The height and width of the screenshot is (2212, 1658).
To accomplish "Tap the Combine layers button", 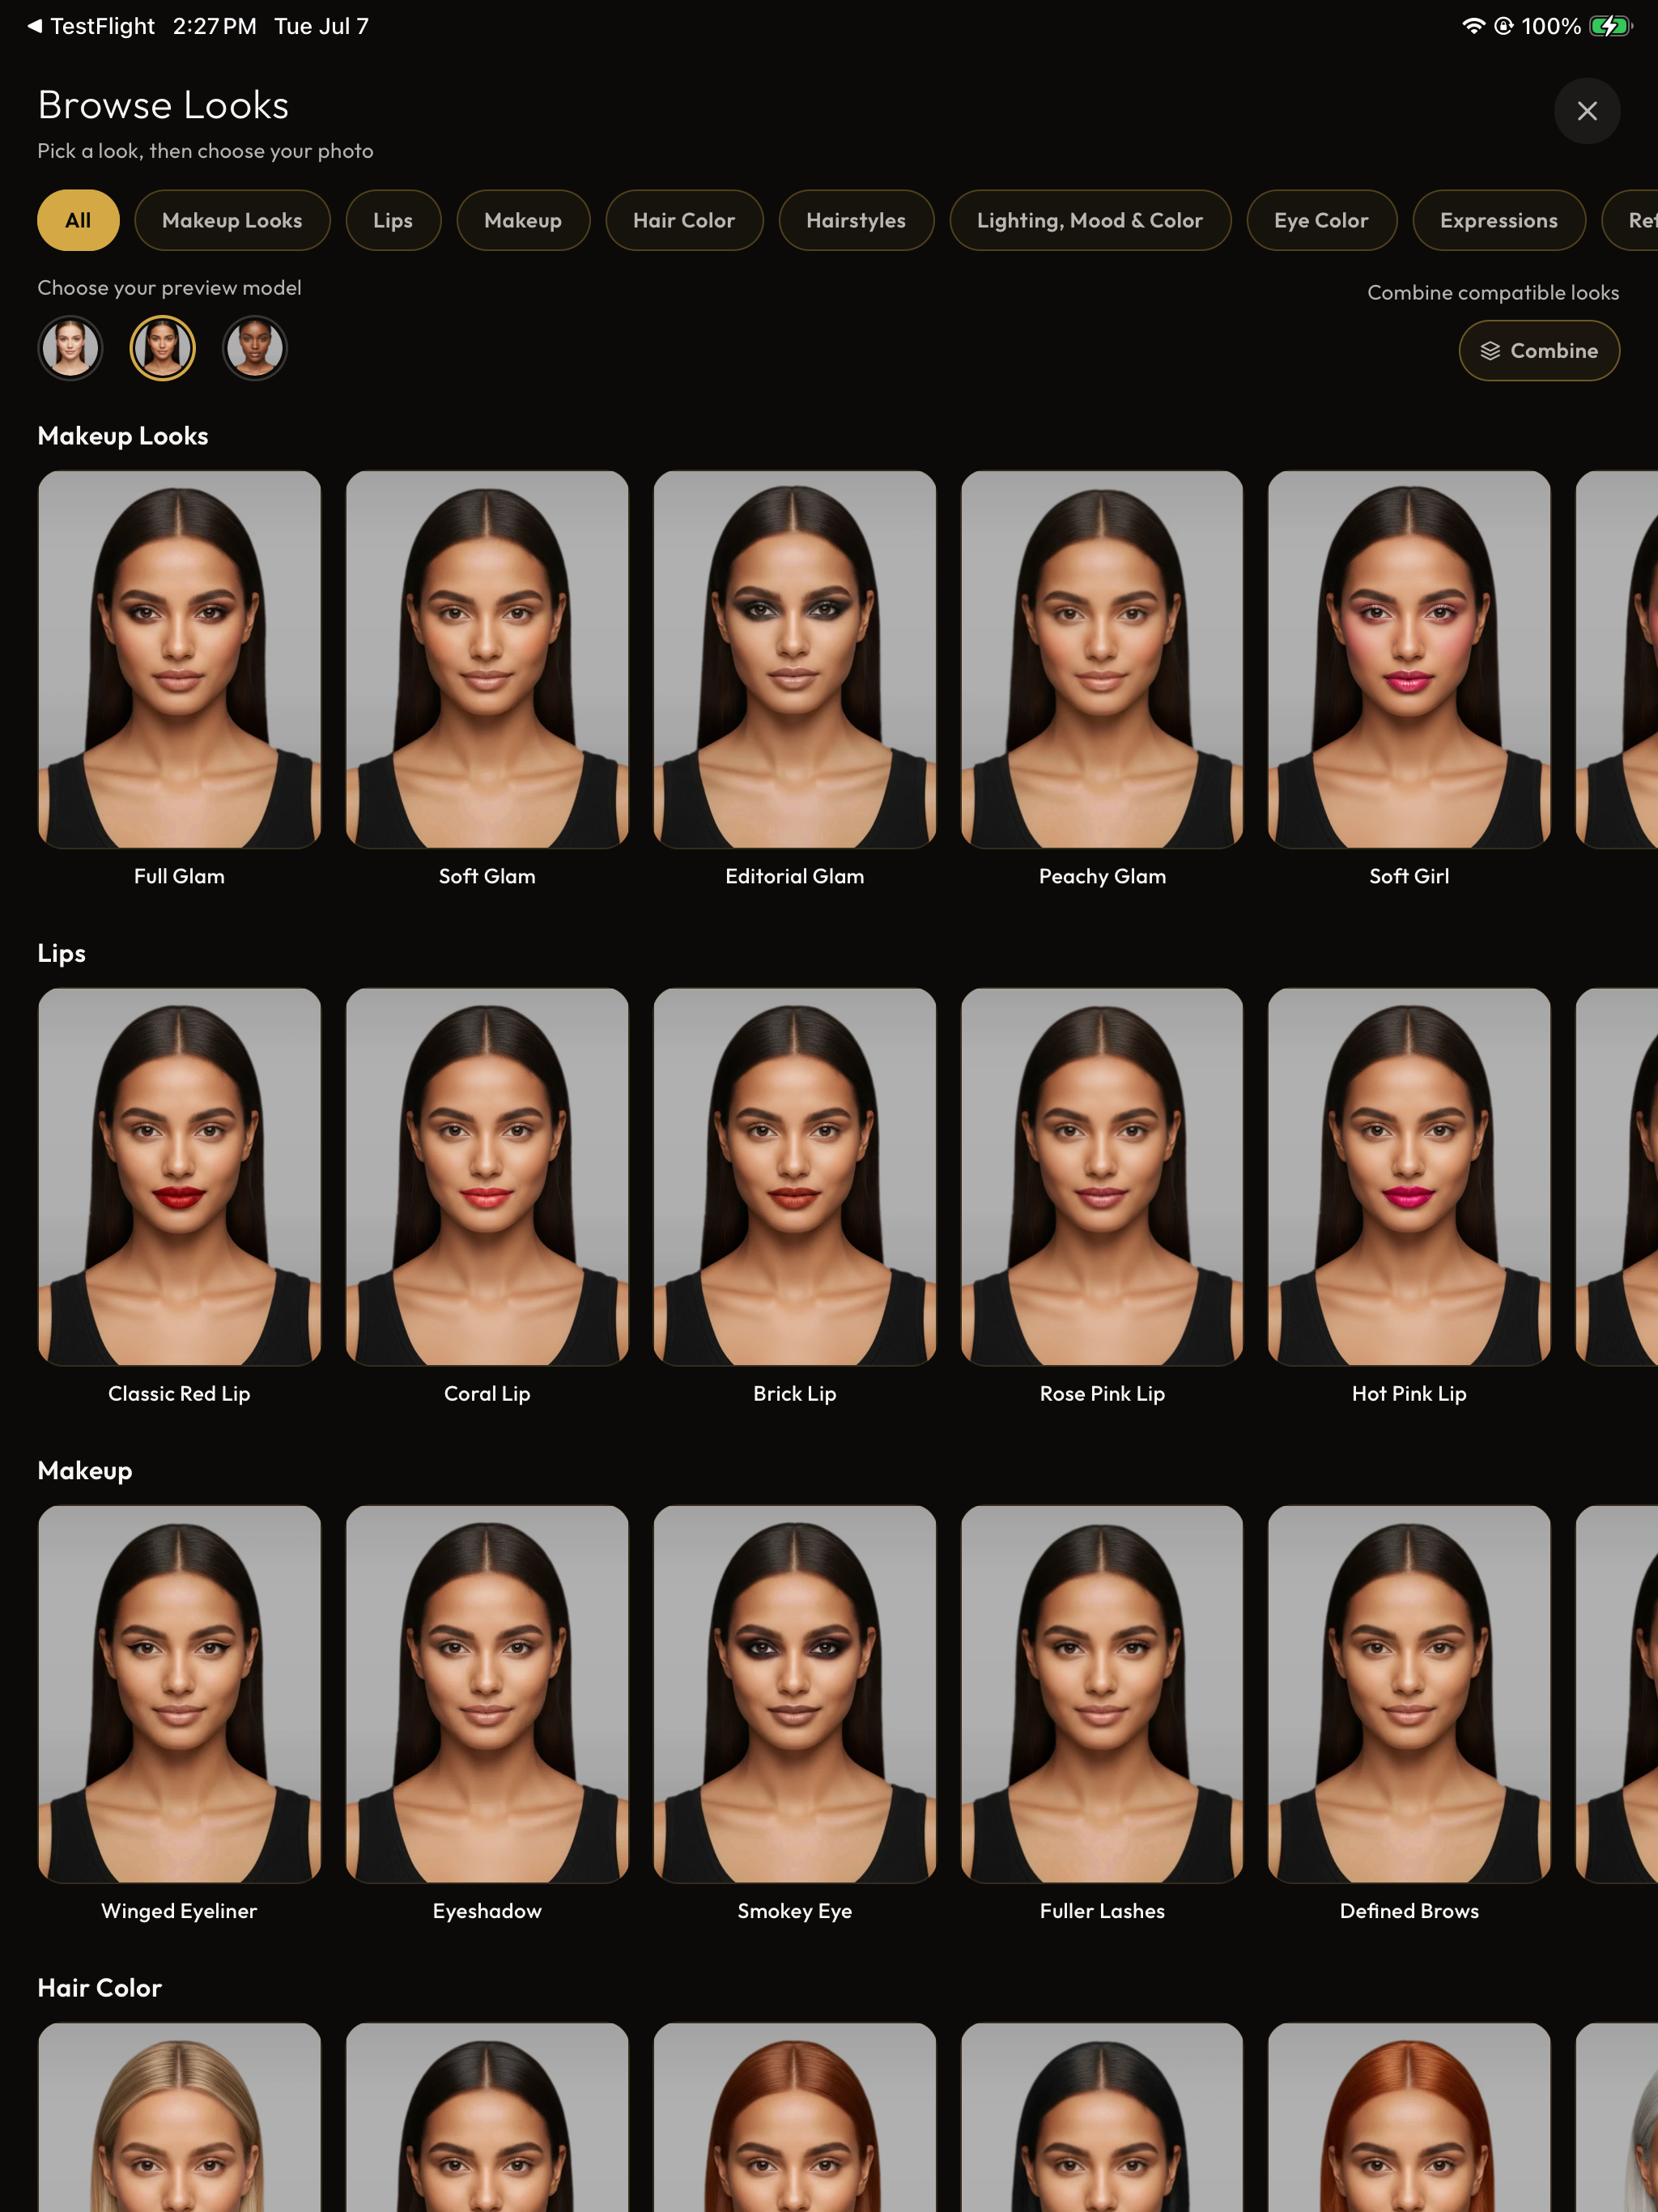I will point(1538,351).
